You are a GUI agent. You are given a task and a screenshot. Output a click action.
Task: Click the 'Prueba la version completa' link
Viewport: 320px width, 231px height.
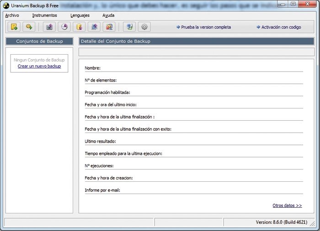(x=204, y=27)
